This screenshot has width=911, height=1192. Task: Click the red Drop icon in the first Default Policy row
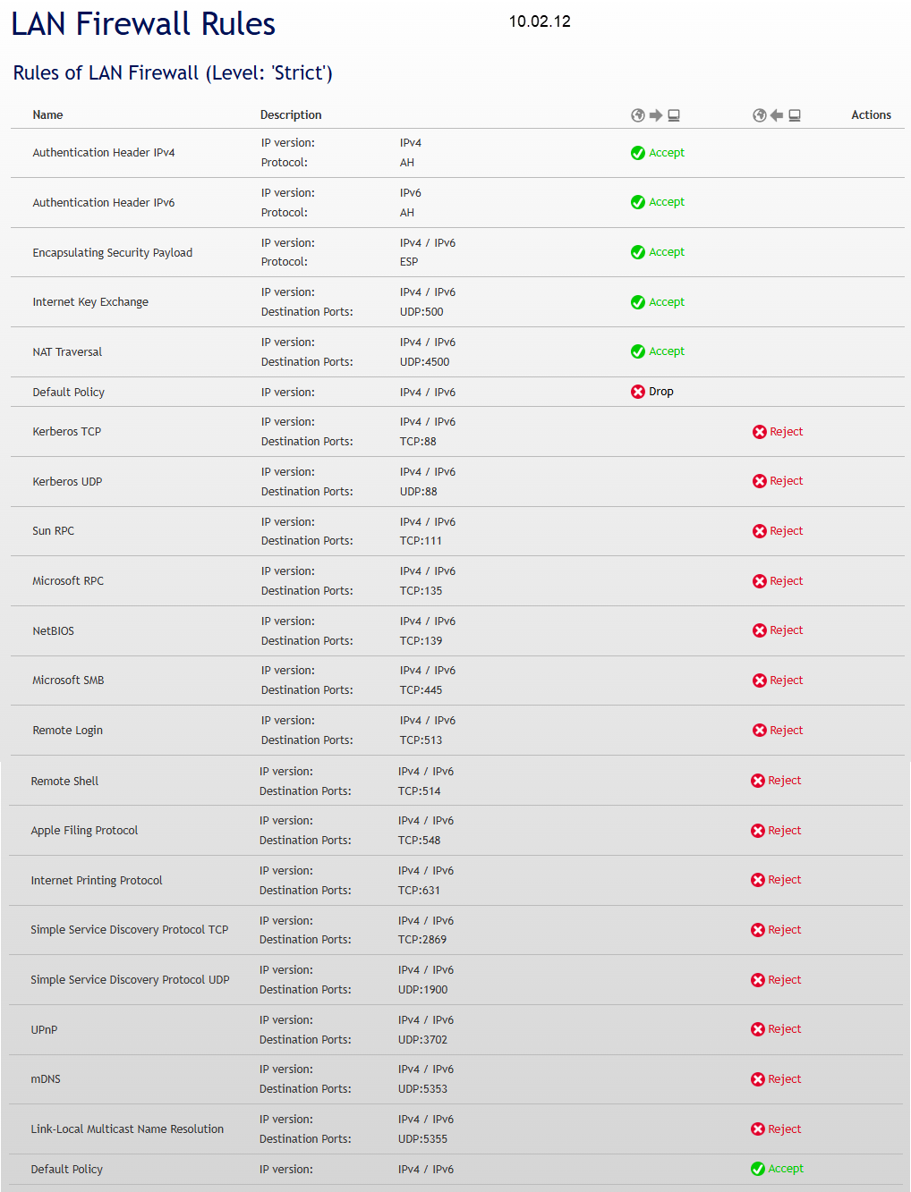pyautogui.click(x=638, y=392)
